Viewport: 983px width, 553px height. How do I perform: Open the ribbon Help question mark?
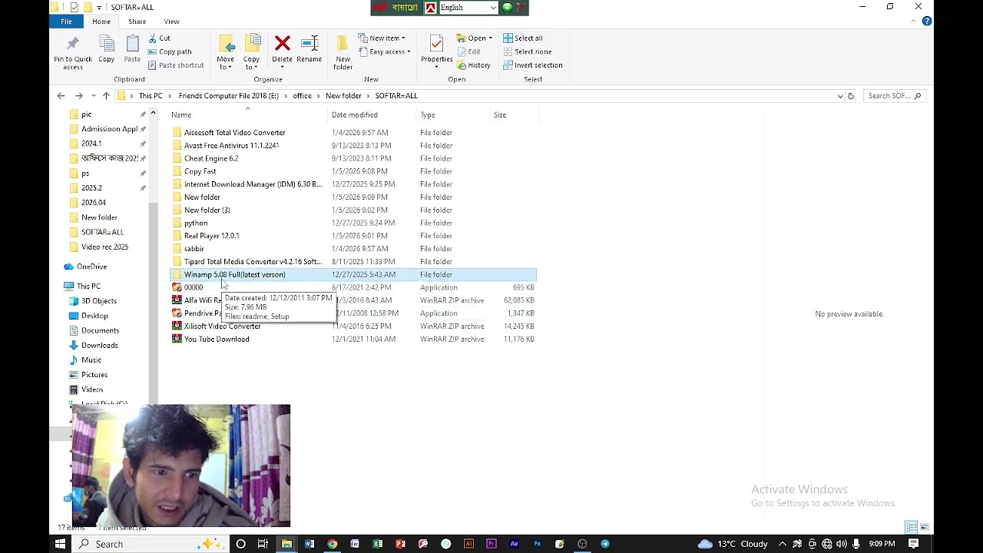[x=927, y=22]
